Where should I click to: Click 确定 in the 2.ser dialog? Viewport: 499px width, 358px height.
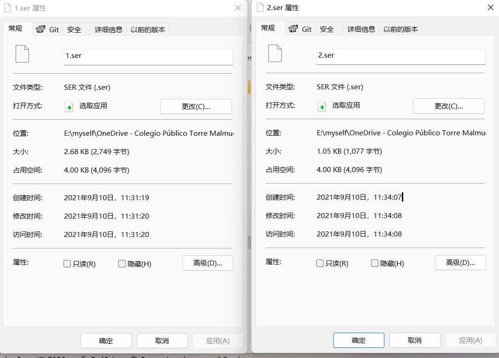tap(359, 340)
